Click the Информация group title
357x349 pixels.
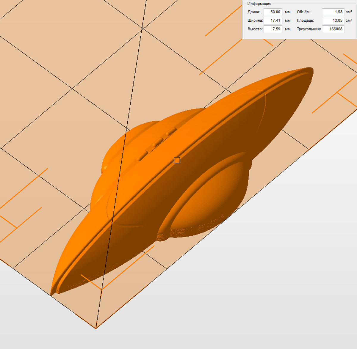pyautogui.click(x=259, y=4)
